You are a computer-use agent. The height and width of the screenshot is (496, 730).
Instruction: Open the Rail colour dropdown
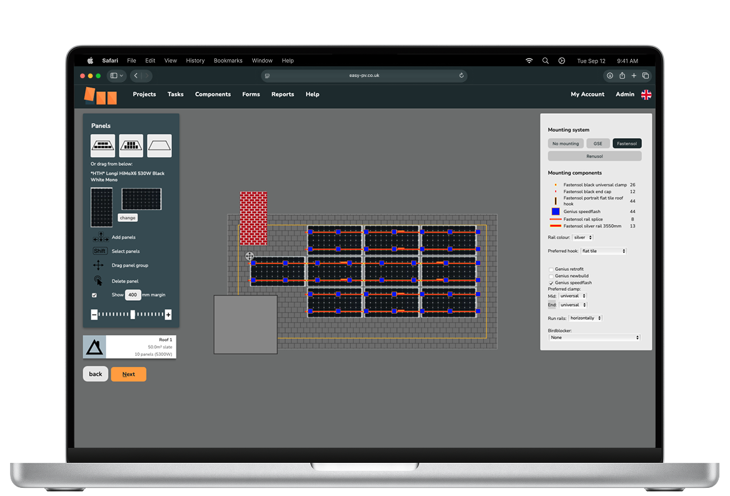[x=582, y=238]
